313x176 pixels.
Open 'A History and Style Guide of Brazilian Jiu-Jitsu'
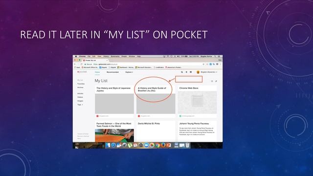(x=152, y=89)
